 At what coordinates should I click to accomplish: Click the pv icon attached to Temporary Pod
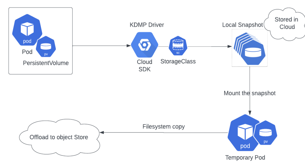tap(266, 133)
